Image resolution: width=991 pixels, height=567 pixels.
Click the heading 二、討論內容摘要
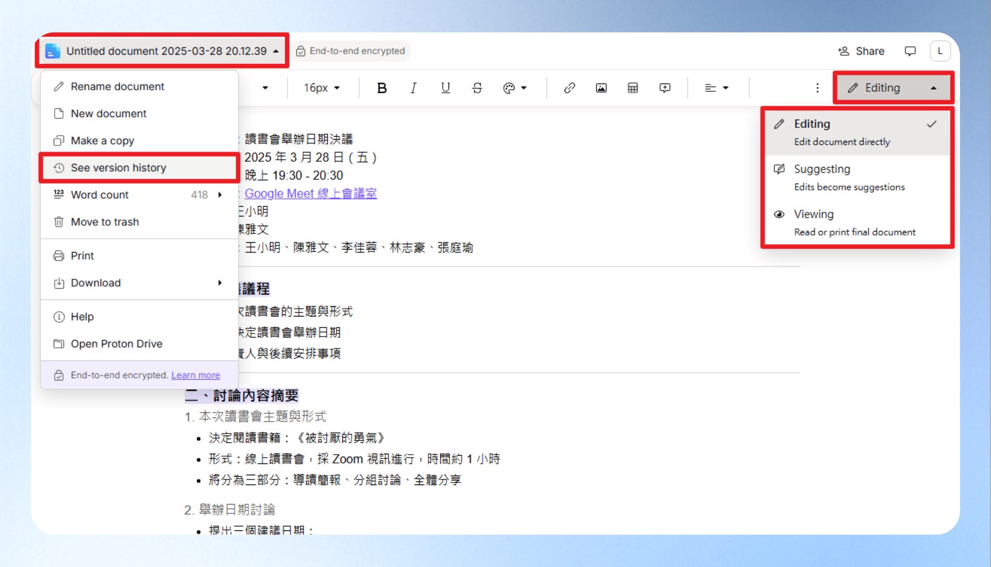242,395
